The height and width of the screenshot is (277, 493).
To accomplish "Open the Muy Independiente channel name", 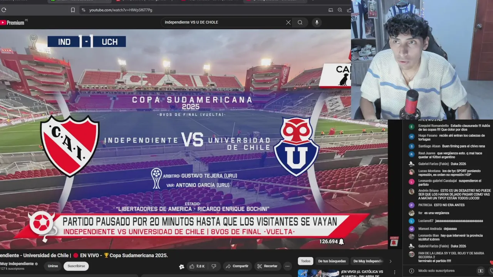I will pos(17,264).
